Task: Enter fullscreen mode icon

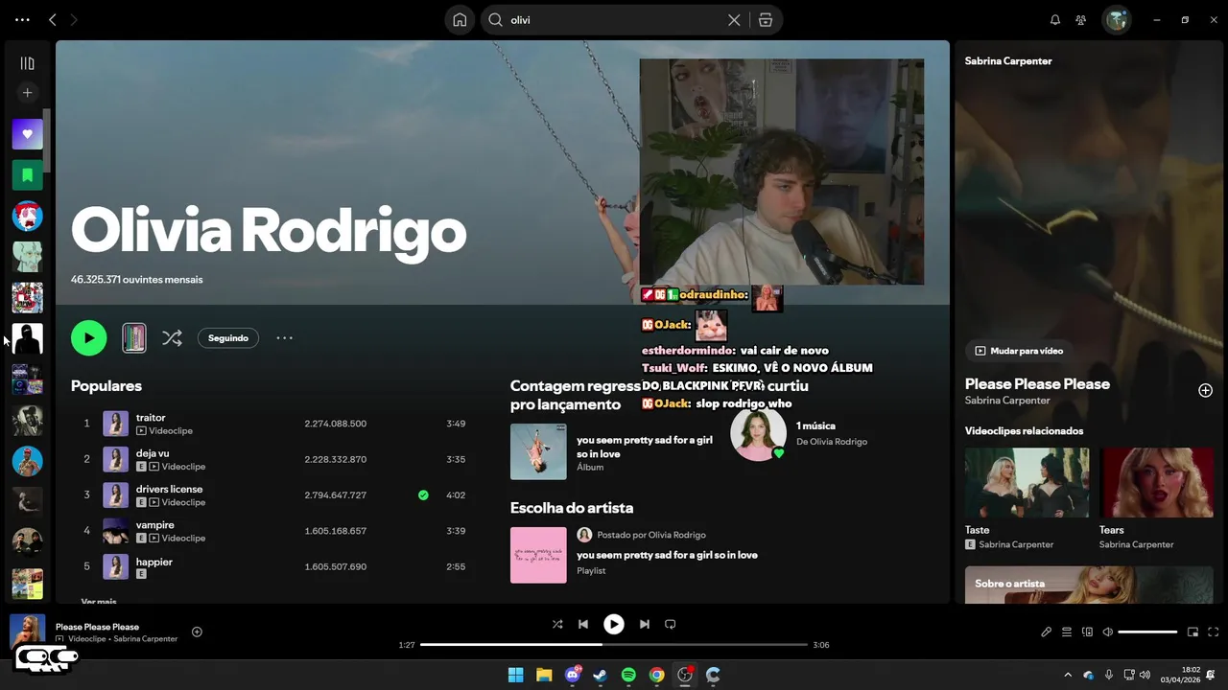Action: [1213, 632]
